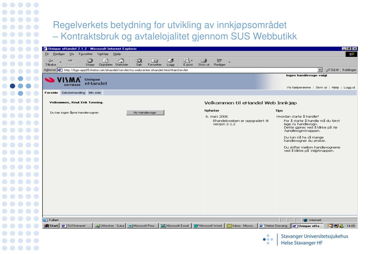This screenshot has height=254, width=368.
Task: Open the Logg history icon
Action: (171, 61)
